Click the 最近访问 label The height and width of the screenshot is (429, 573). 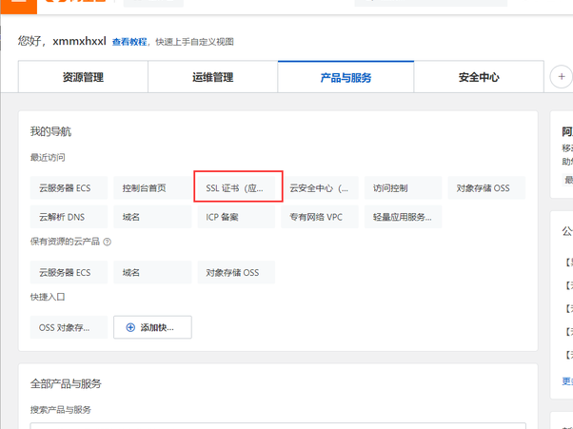pyautogui.click(x=48, y=157)
